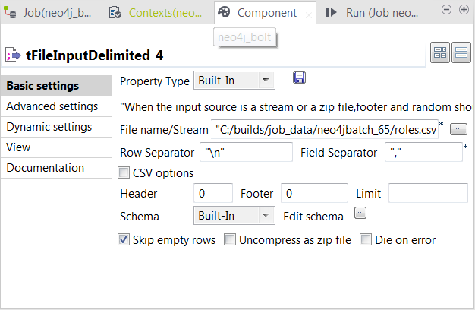Toggle Die on error checkbox
Image resolution: width=475 pixels, height=310 pixels.
point(366,240)
